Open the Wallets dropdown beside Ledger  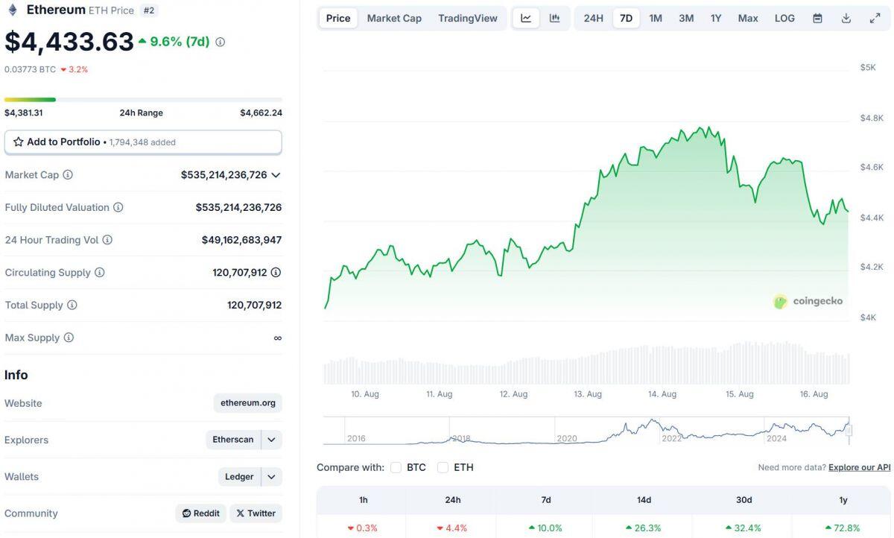pos(271,476)
